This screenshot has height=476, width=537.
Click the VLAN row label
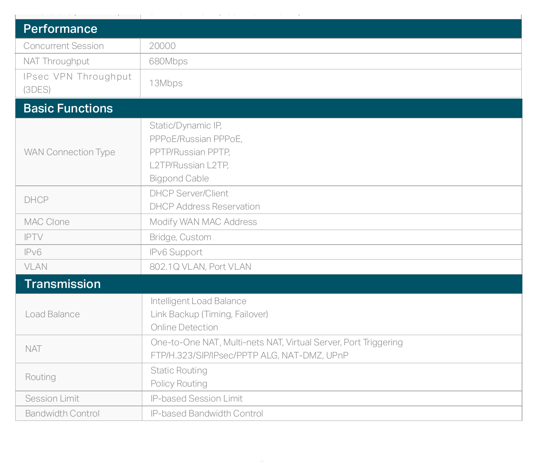pyautogui.click(x=36, y=267)
